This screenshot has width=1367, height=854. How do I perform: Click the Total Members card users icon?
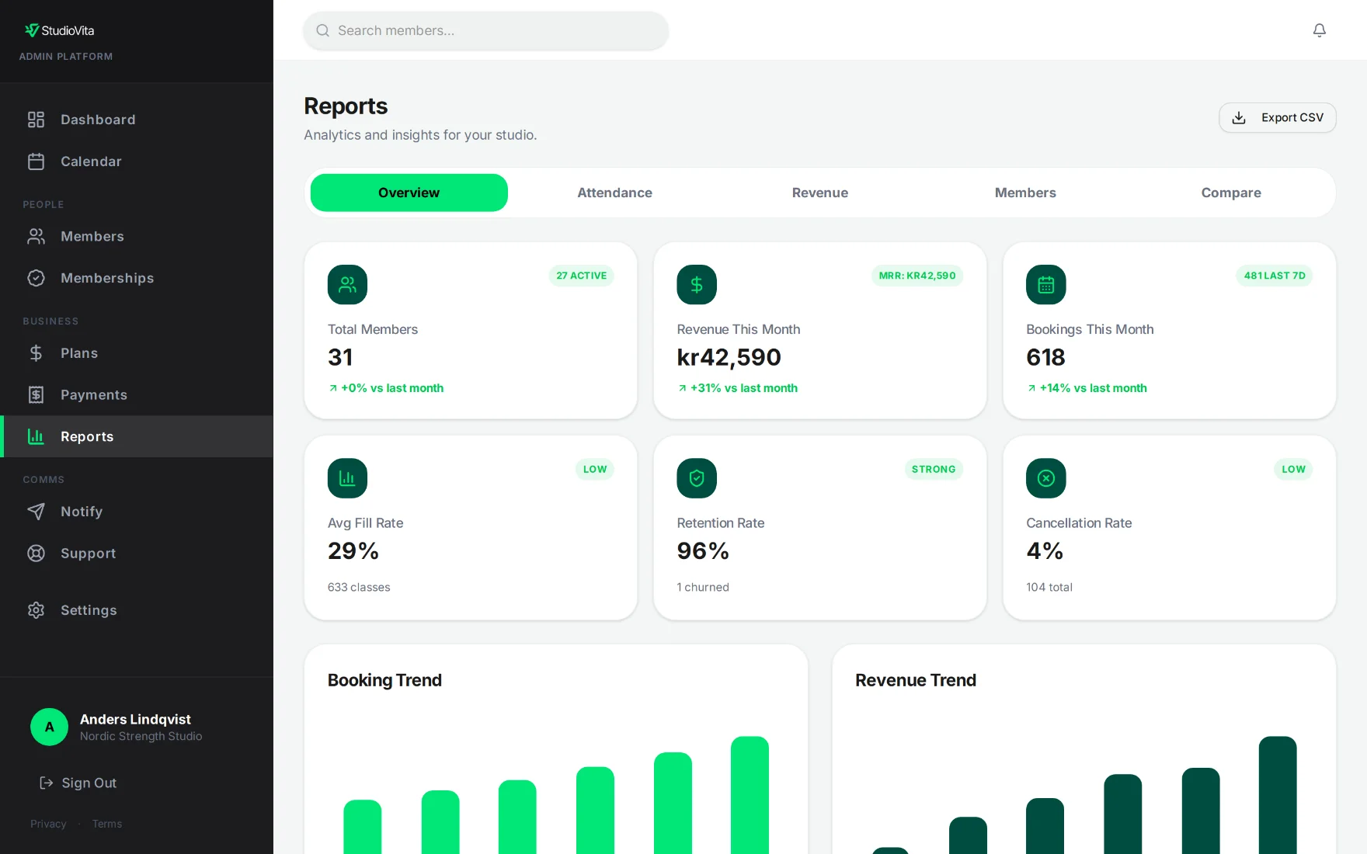[x=347, y=285]
